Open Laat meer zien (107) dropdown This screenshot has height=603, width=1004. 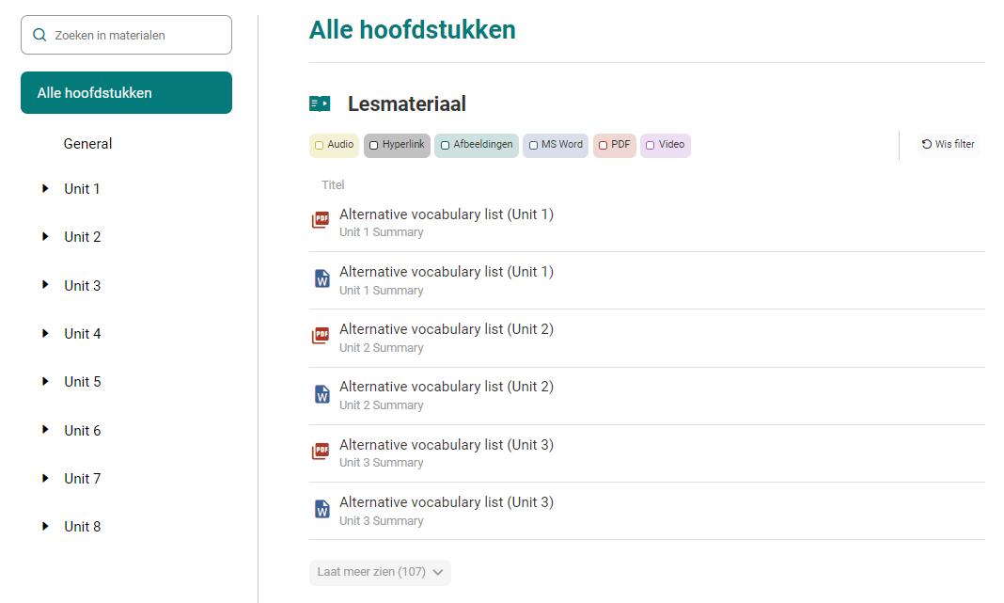(x=381, y=572)
